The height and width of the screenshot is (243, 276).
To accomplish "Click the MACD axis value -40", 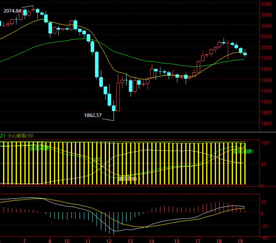I will tap(264, 238).
